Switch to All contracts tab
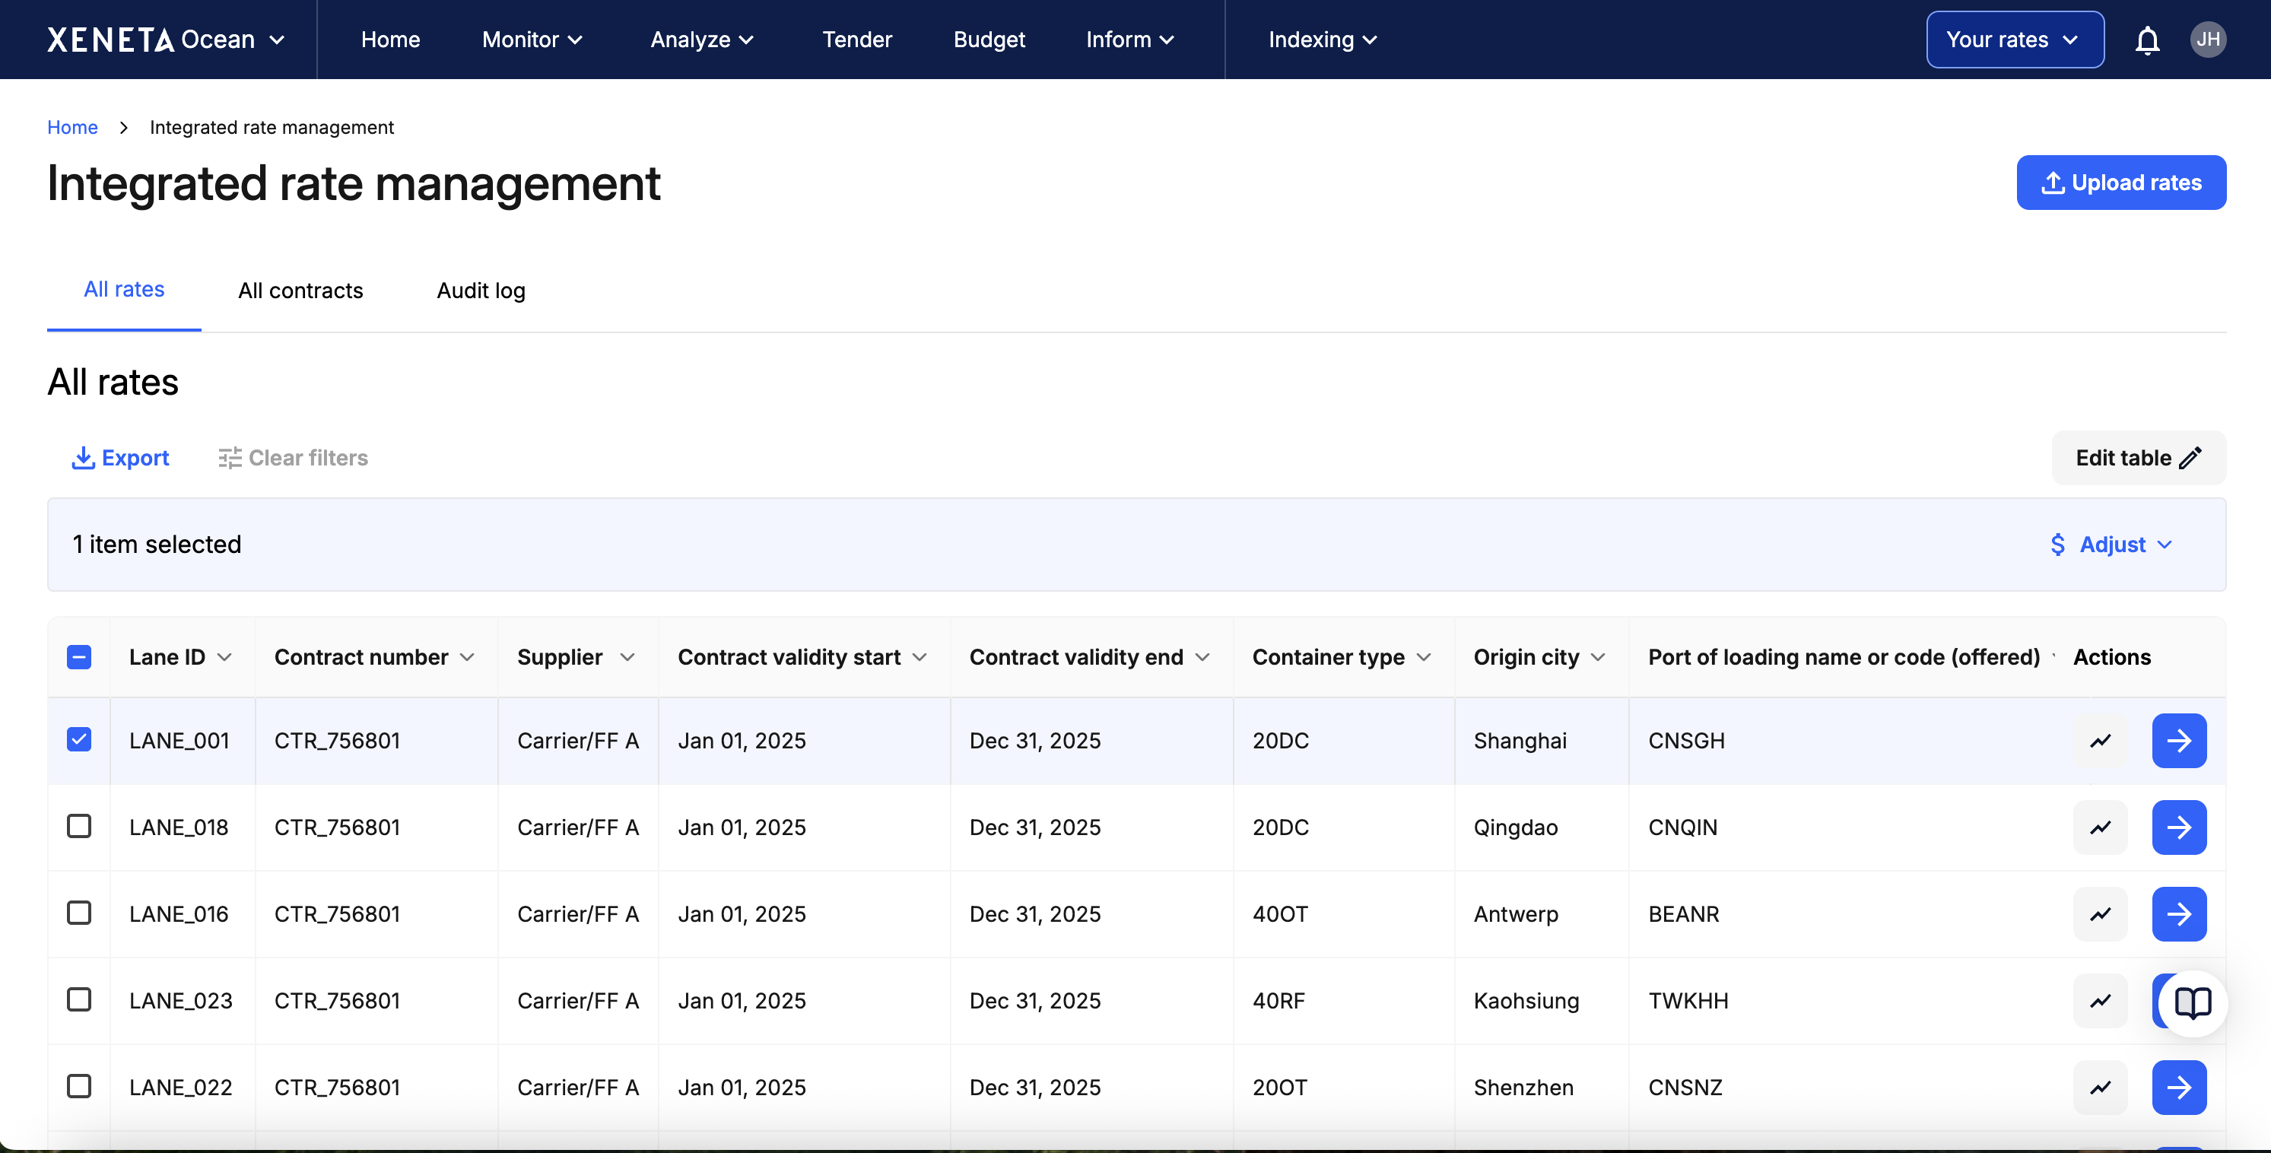Screen dimensions: 2271x1153 [300, 290]
